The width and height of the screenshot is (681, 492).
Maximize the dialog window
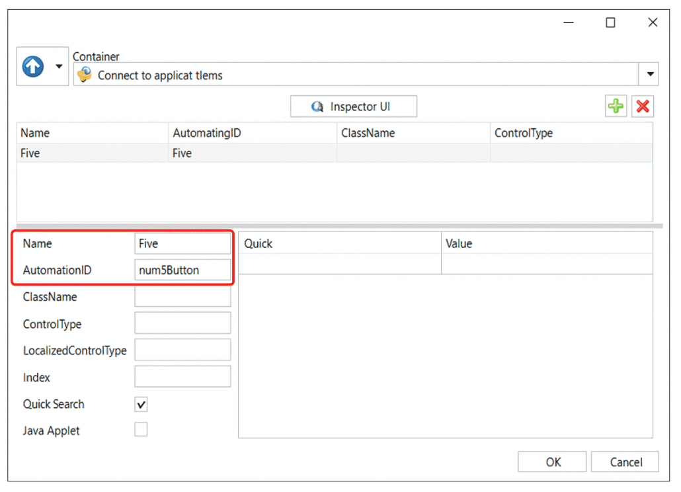pos(610,22)
